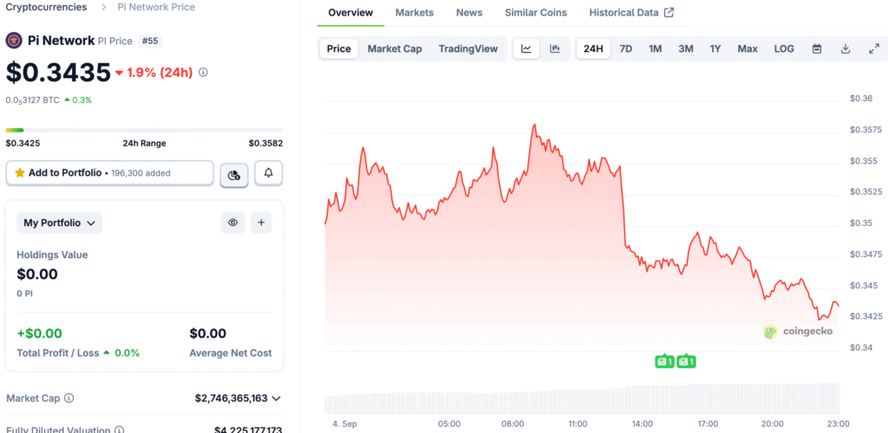The width and height of the screenshot is (888, 433).
Task: Select the 3M time range
Action: 686,48
